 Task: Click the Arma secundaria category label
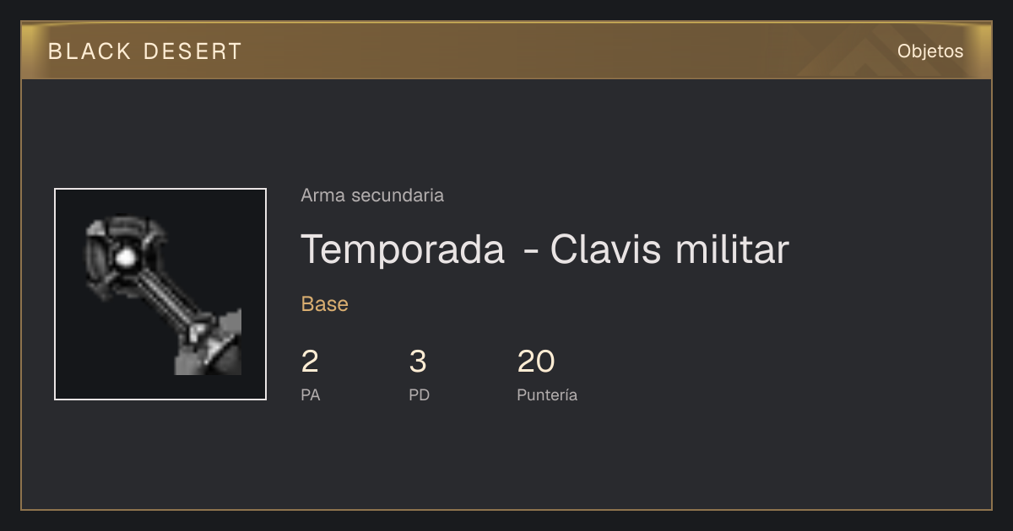(372, 196)
